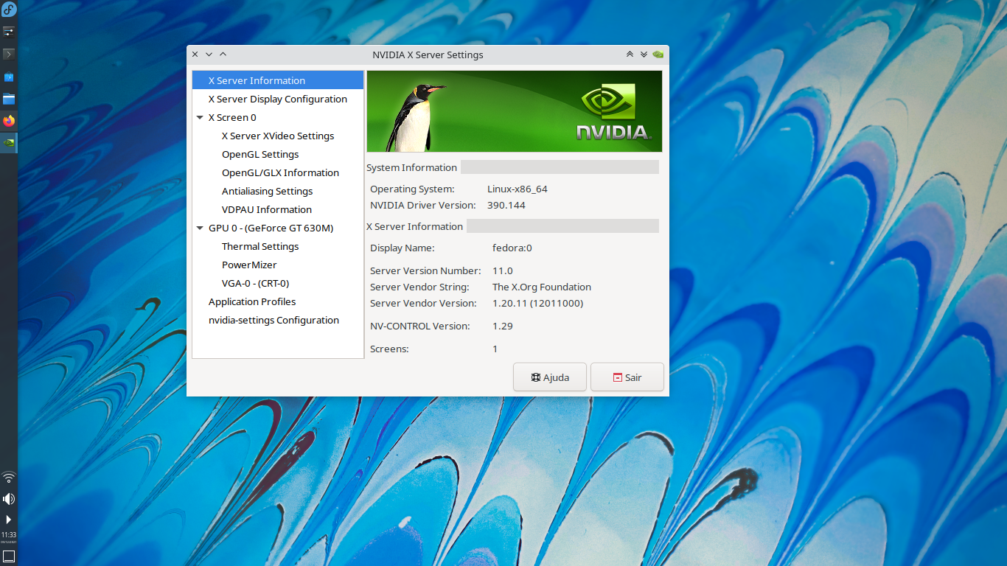Screen dimensions: 1007x566
Task: Click the keep-below double down arrow in titlebar
Action: (x=644, y=55)
